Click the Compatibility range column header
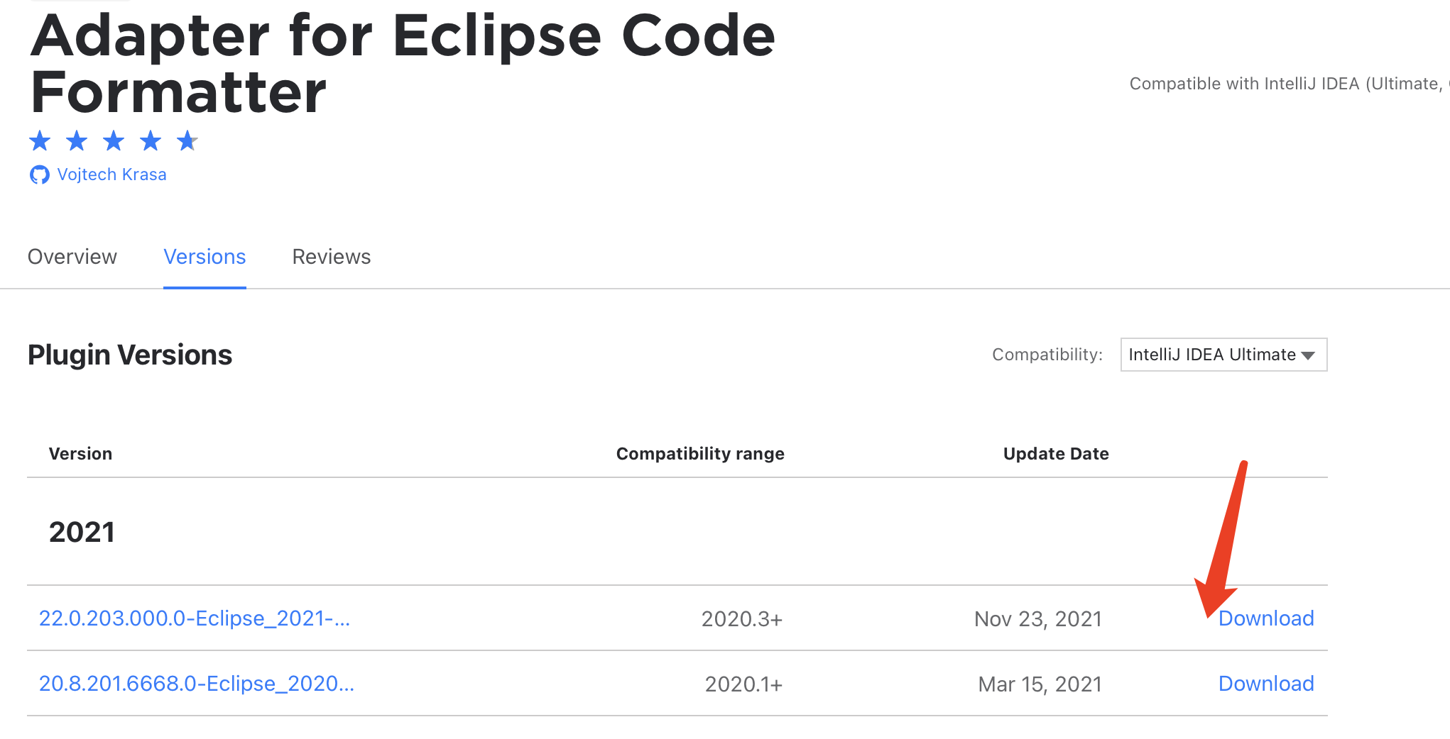Viewport: 1450px width, 739px height. point(700,453)
